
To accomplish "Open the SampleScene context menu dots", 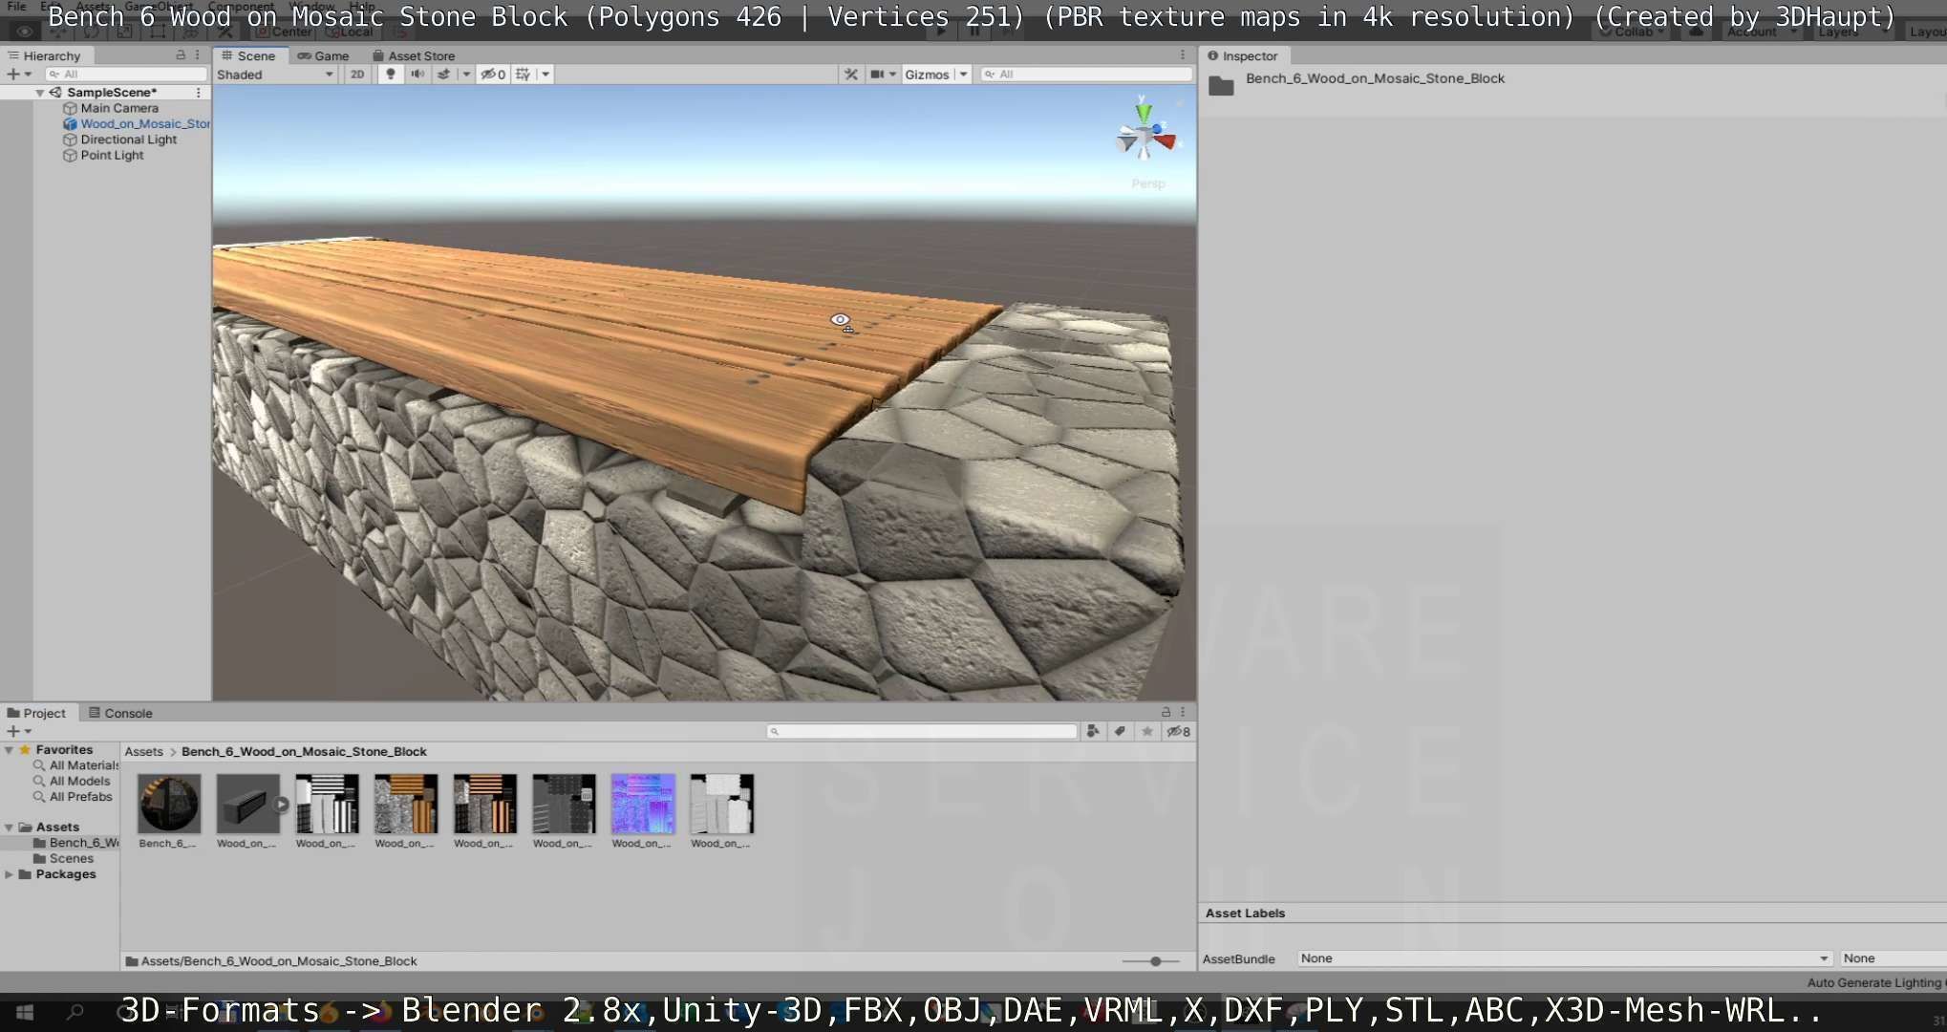I will point(198,93).
